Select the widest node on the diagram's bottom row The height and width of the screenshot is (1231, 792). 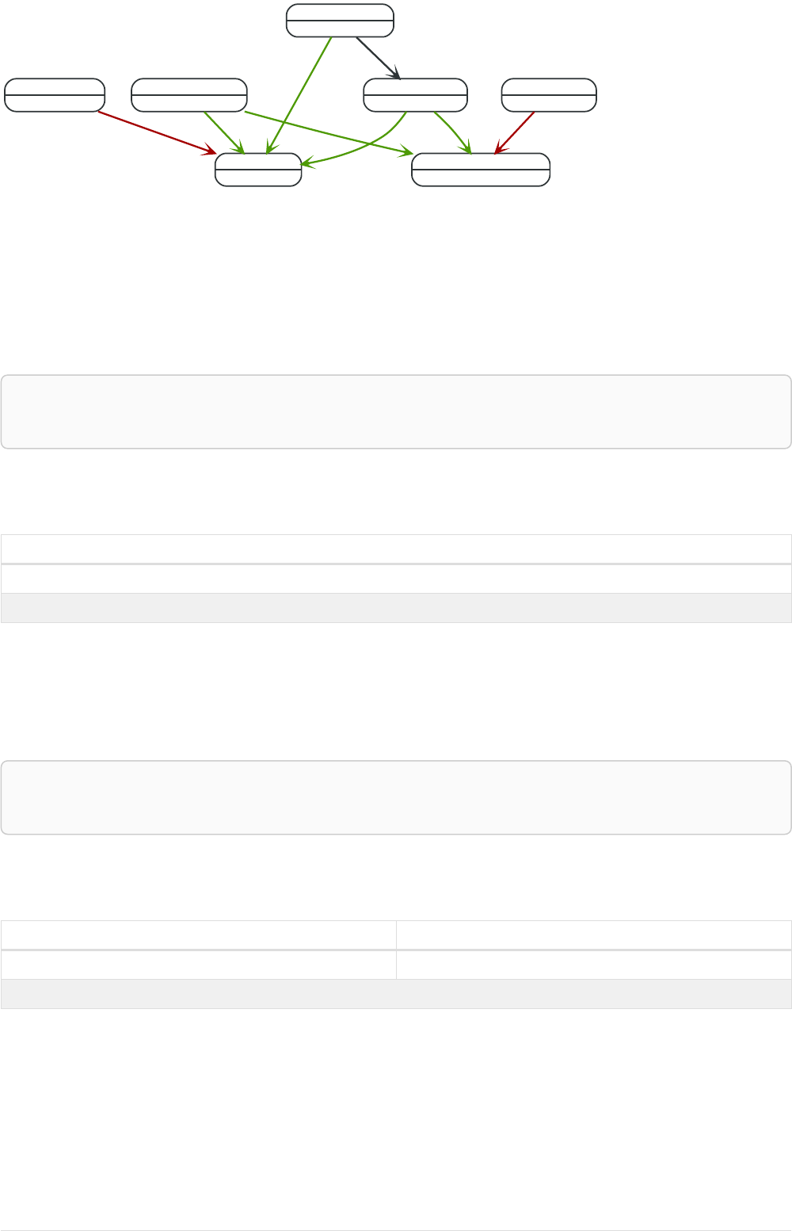point(481,169)
